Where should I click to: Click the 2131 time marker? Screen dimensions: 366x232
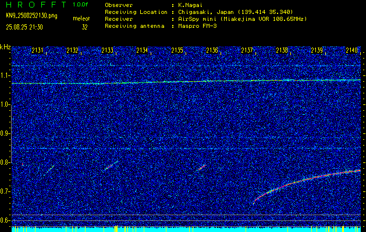[x=37, y=50]
